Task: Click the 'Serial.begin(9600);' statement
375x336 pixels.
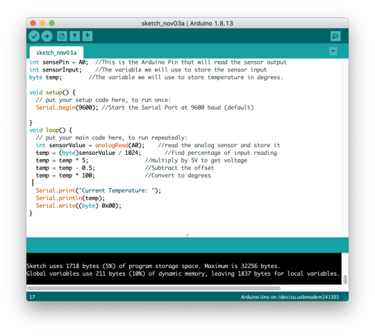Action: pos(67,108)
